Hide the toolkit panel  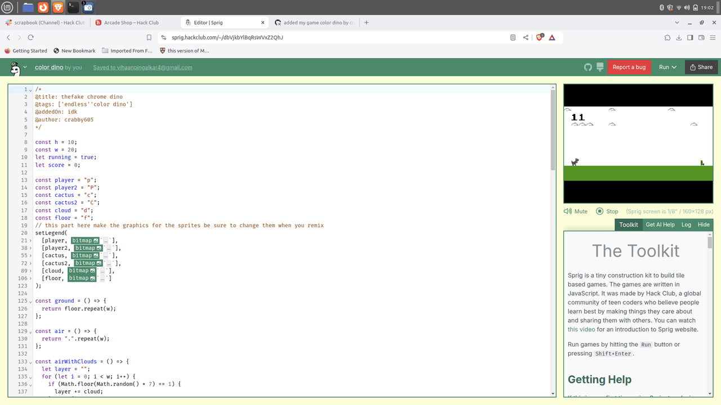(704, 224)
